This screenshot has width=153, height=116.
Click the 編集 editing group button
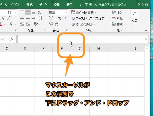(x=134, y=17)
